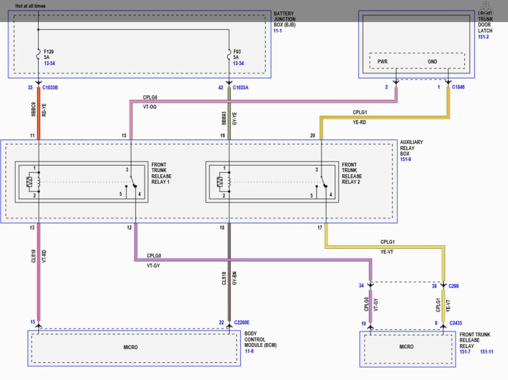
Task: Click the Auxiliary Relay Box title
Action: tap(411, 148)
